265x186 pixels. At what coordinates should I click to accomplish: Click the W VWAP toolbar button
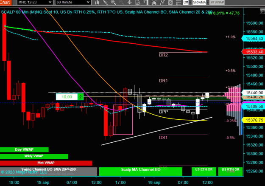coord(218,3)
